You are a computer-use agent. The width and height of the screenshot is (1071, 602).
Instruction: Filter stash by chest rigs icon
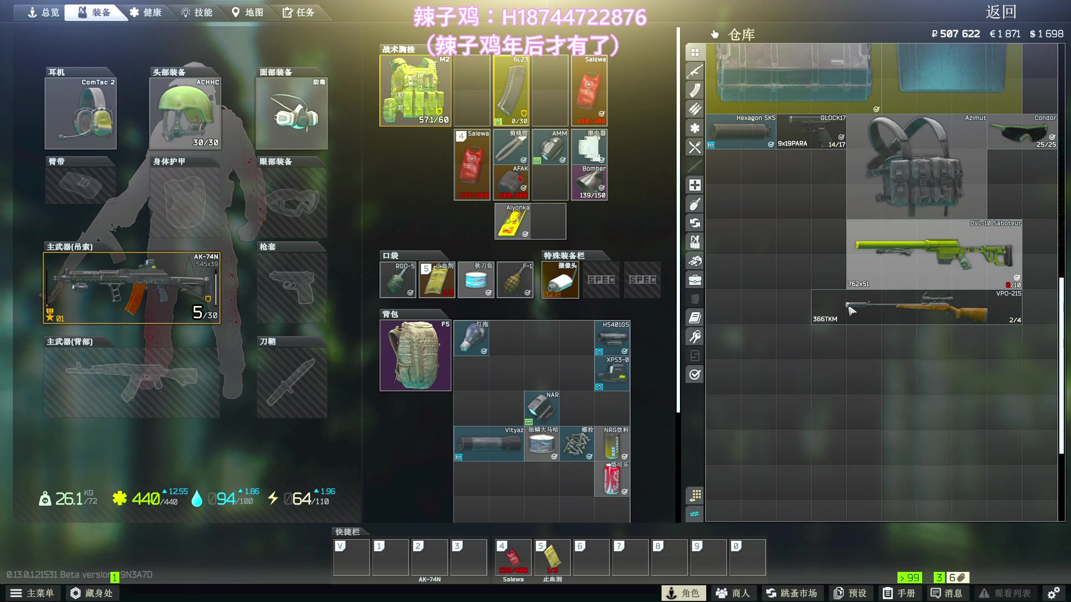[x=695, y=242]
